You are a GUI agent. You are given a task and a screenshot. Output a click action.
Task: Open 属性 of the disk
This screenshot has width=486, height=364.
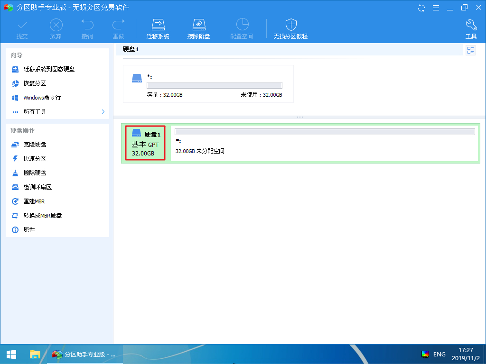pos(29,230)
